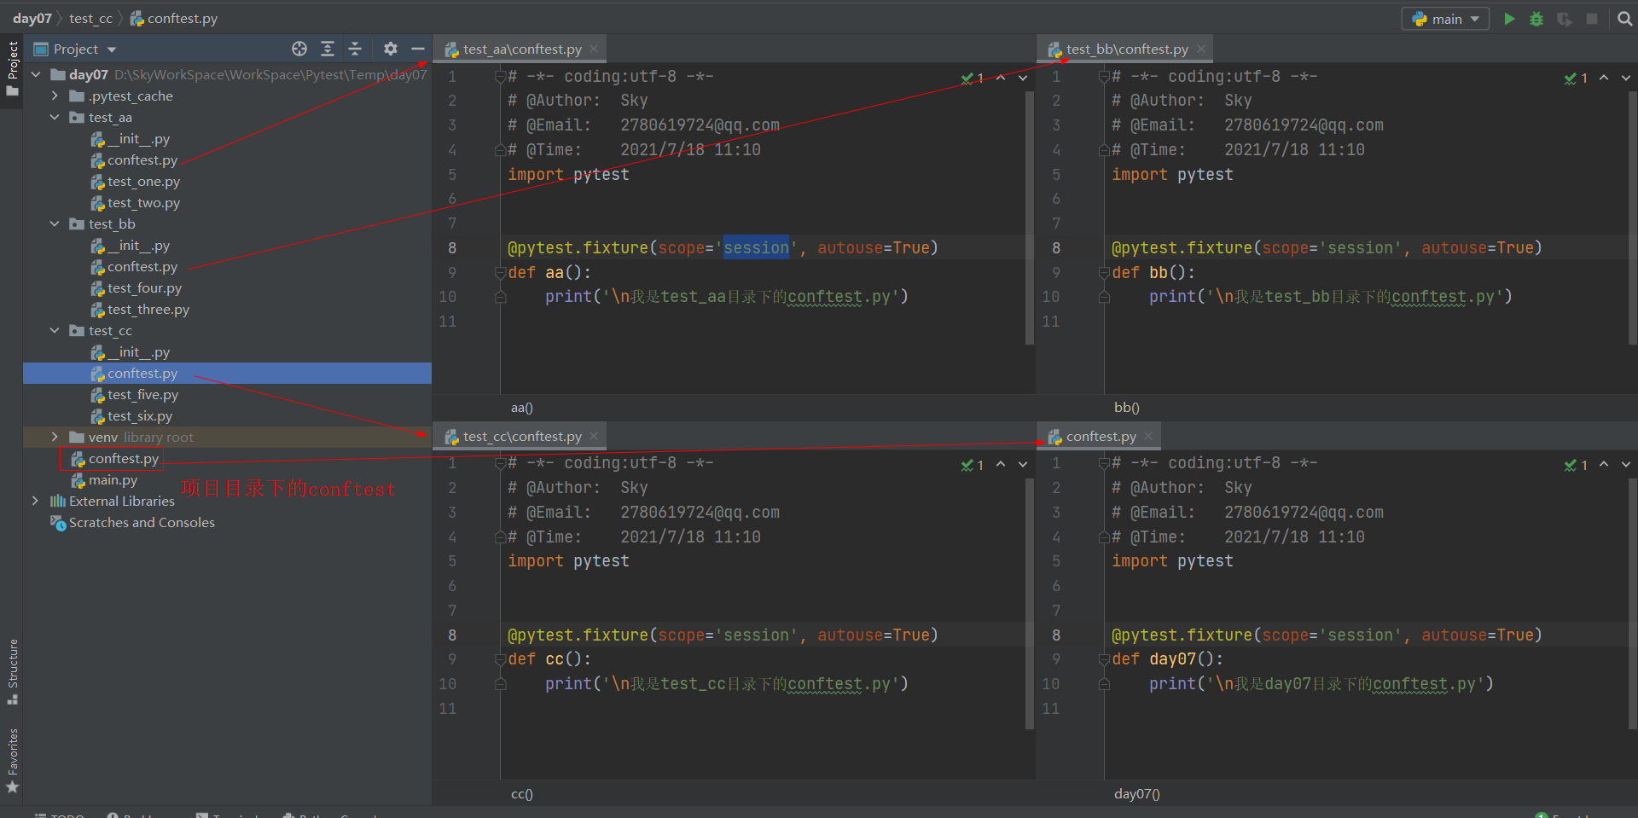Click the run with coverage icon
The width and height of the screenshot is (1638, 818).
click(1564, 19)
